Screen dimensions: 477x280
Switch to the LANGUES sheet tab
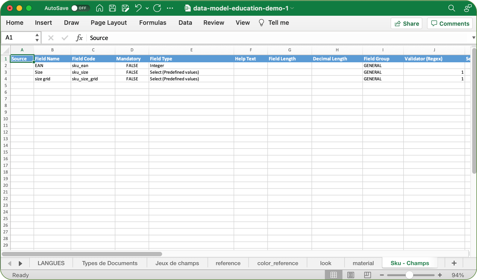coord(51,263)
